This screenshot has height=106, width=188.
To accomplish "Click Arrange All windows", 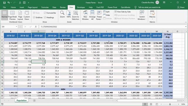I will (92, 15).
